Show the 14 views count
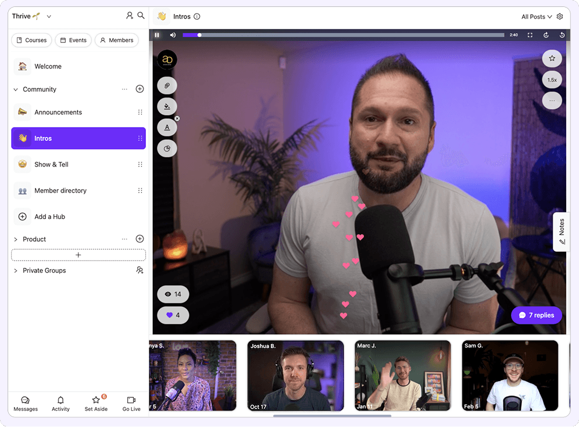Viewport: 579px width, 427px height. pos(173,294)
